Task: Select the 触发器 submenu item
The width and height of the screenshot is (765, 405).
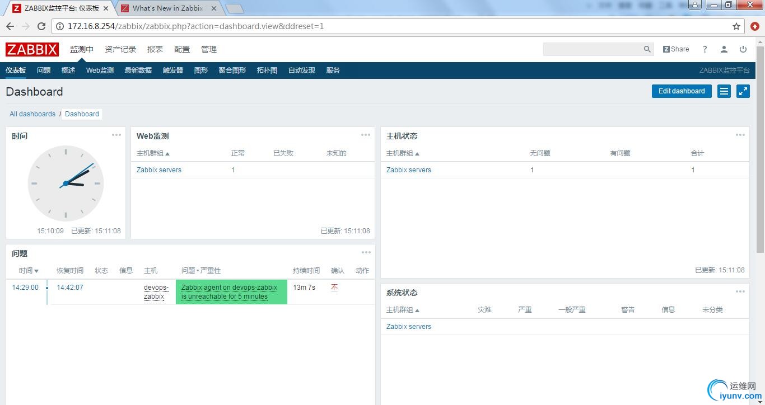Action: pos(173,70)
